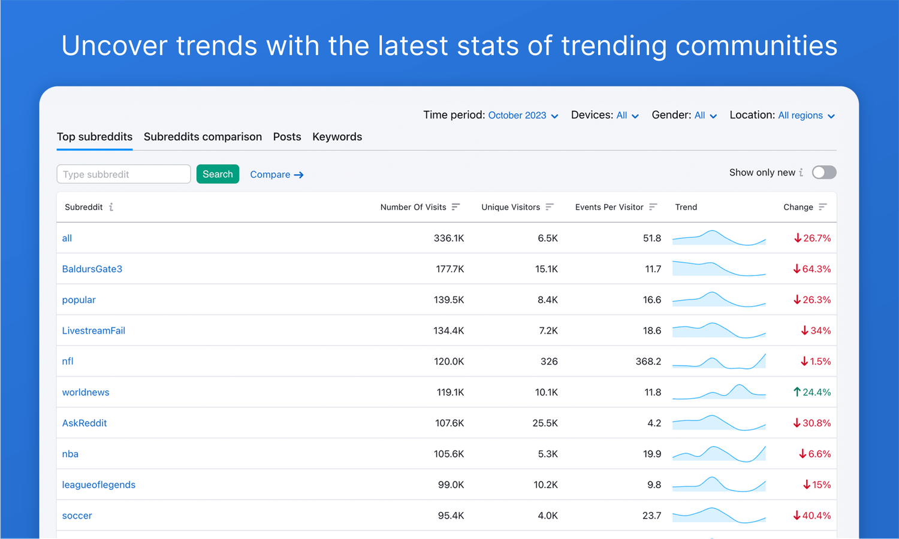This screenshot has height=539, width=899.
Task: Click the 24.4% upward change value
Action: [812, 392]
